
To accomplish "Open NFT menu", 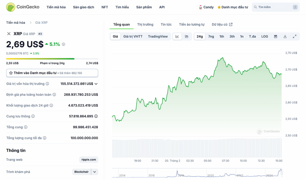I will click(105, 7).
